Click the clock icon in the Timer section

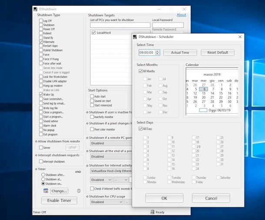click(x=79, y=191)
